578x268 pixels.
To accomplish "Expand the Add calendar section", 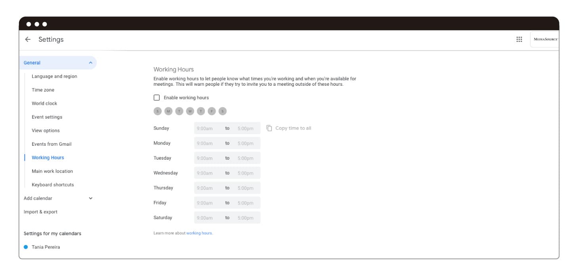I will (90, 198).
